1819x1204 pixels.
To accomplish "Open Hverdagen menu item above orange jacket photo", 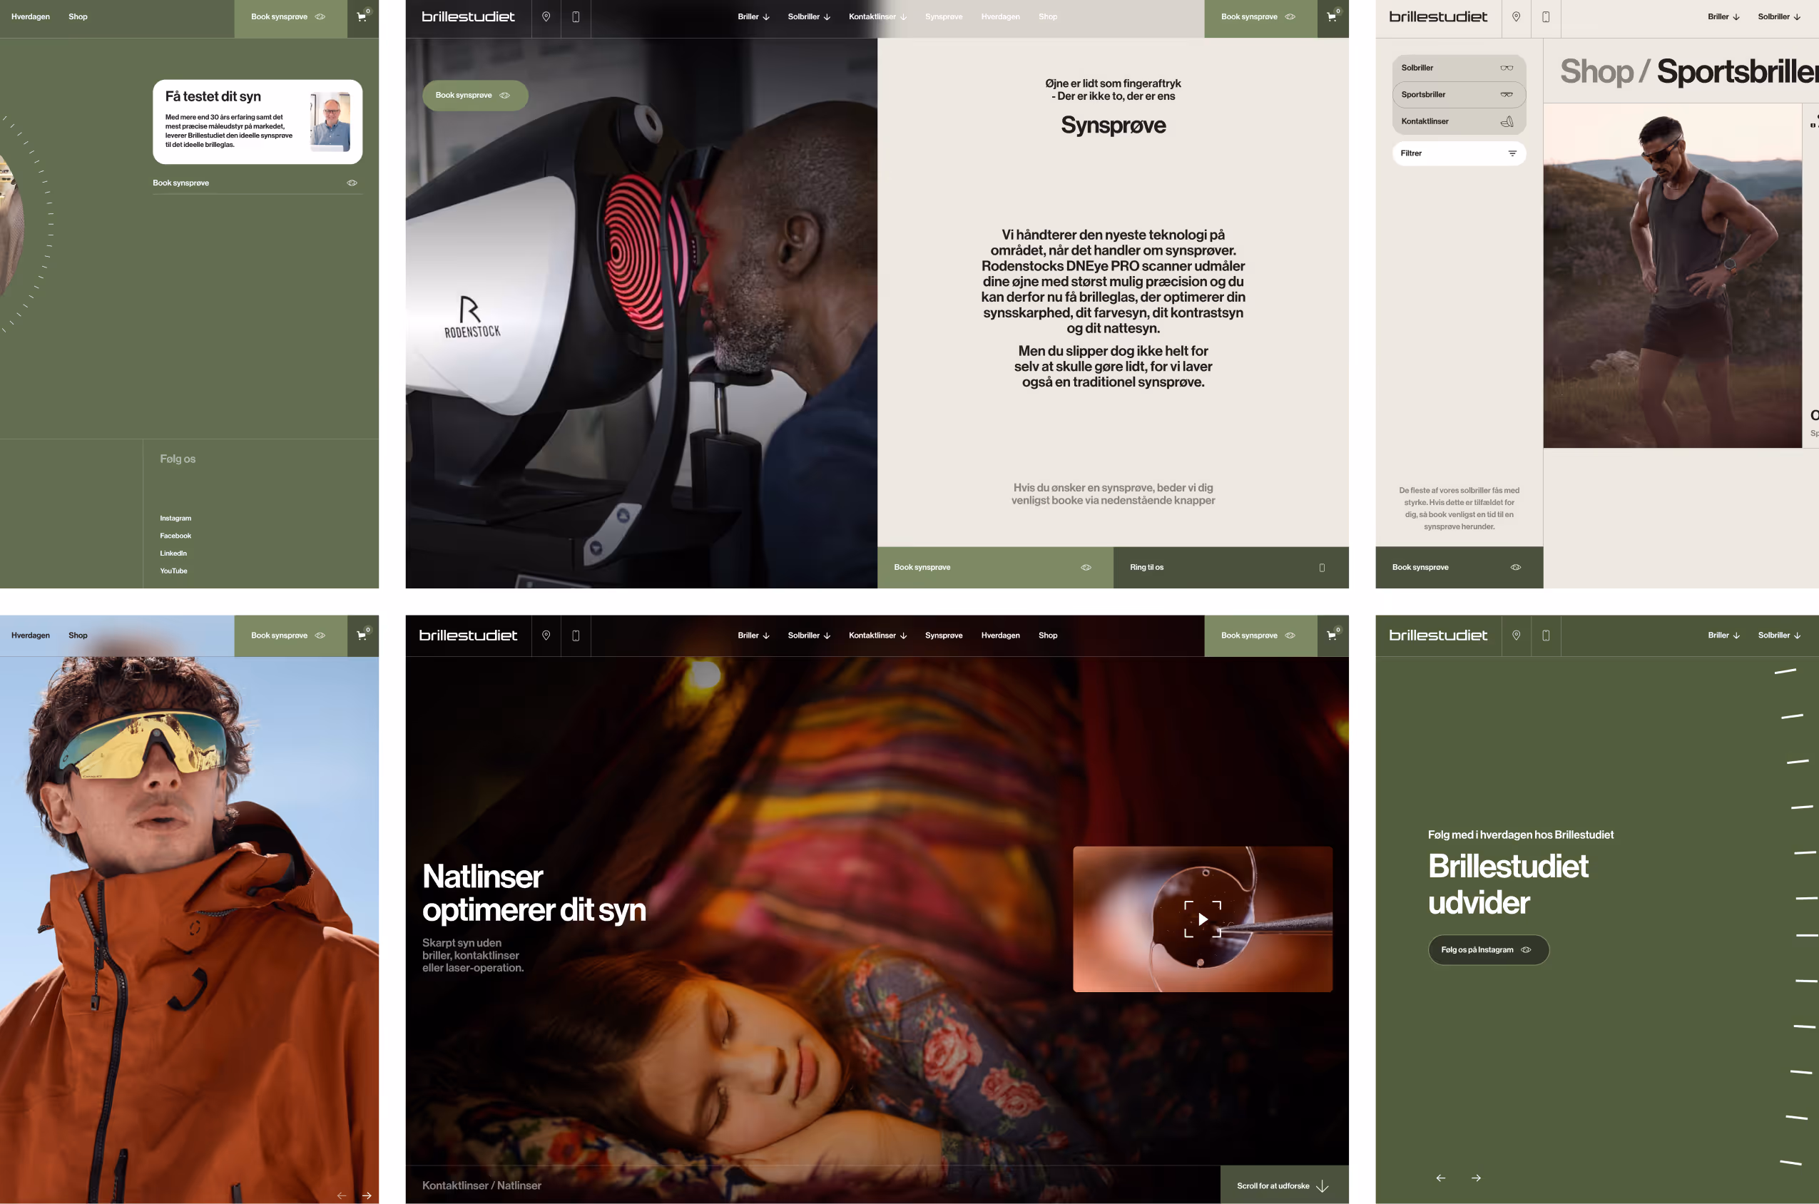I will click(x=31, y=635).
